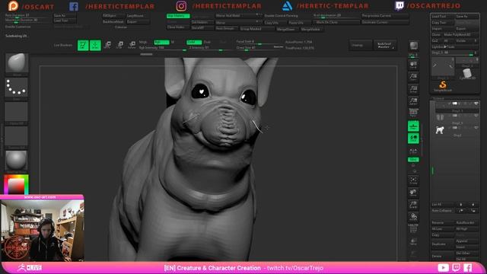Open the SubTool Master plugin menu
The height and width of the screenshot is (274, 487).
pos(385,46)
